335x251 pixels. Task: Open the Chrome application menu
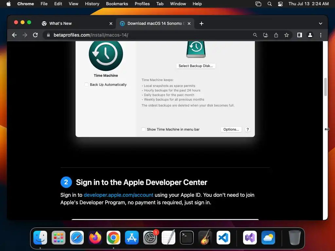tap(26, 4)
